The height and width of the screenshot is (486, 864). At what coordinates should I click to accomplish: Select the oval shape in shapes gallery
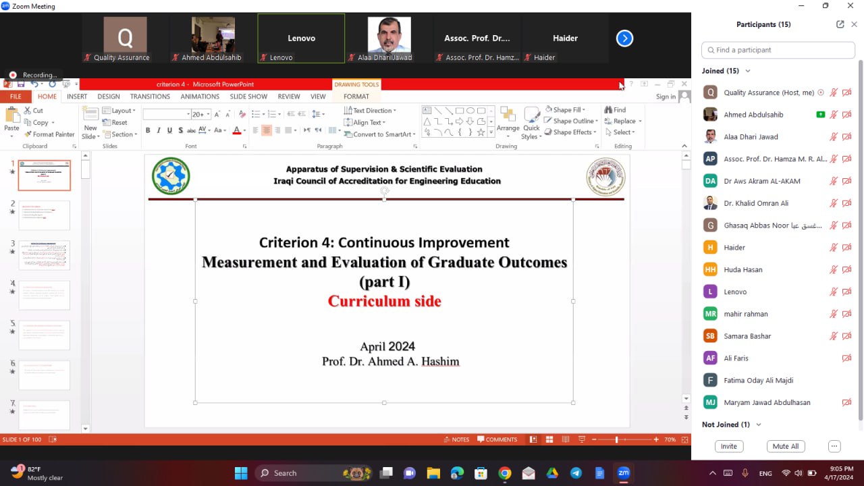[470, 111]
